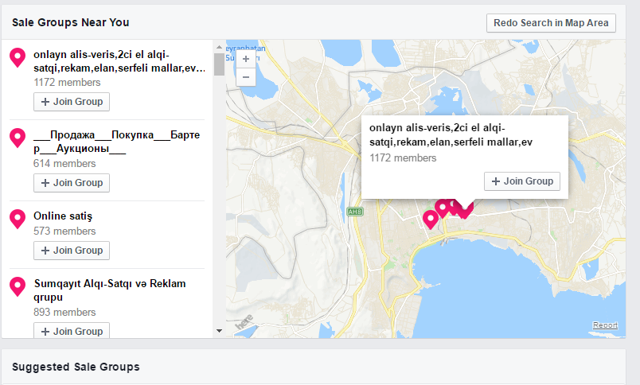Select the leftmost pink marker on map
Viewport: 640px width, 385px height.
point(431,219)
